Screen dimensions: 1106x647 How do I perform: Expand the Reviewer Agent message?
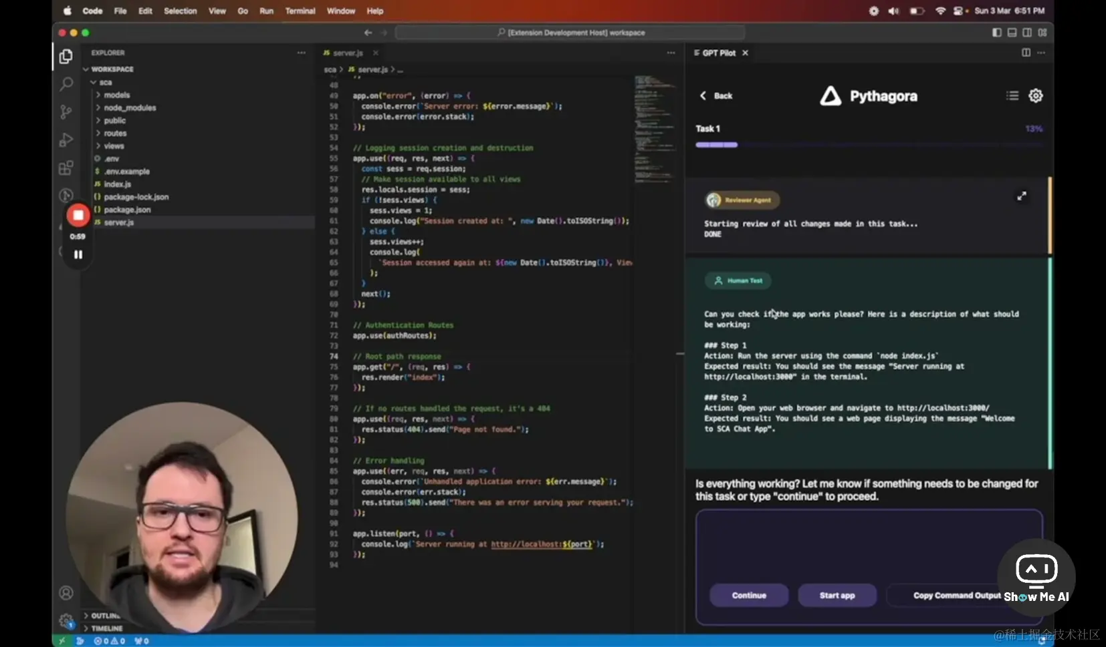point(1021,196)
